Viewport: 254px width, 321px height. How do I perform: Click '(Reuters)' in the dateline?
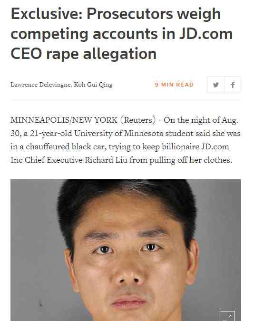(x=138, y=120)
